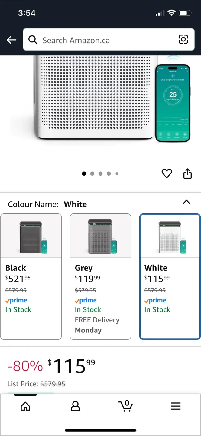Tap the -80% discount price
The image size is (201, 436).
pos(25,366)
